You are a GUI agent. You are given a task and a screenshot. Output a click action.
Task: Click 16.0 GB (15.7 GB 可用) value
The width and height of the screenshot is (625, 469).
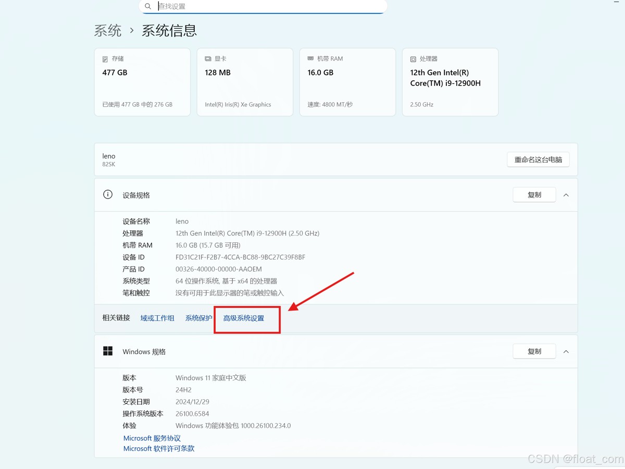[x=208, y=245]
